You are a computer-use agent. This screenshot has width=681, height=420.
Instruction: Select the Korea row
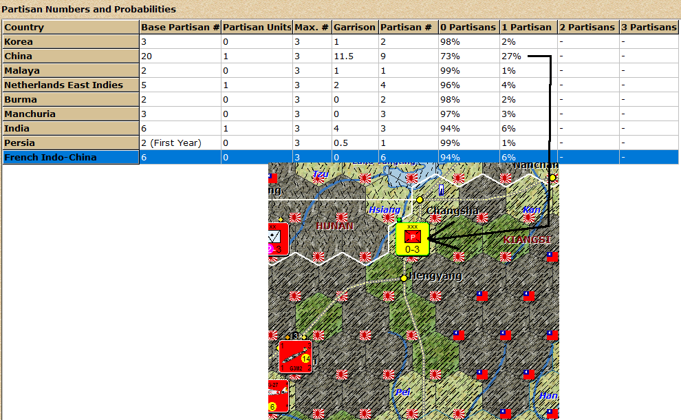(x=340, y=42)
